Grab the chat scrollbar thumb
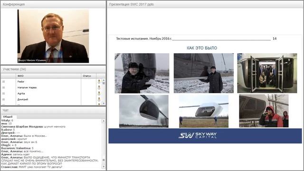 click(104, 160)
